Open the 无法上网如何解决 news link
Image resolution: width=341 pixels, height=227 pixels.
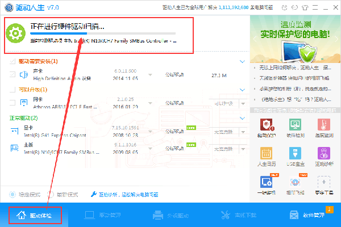point(295,68)
